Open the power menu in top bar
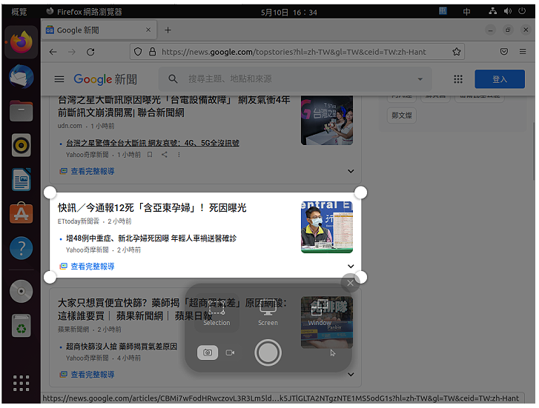Viewport: 539px width, 408px height. (521, 11)
